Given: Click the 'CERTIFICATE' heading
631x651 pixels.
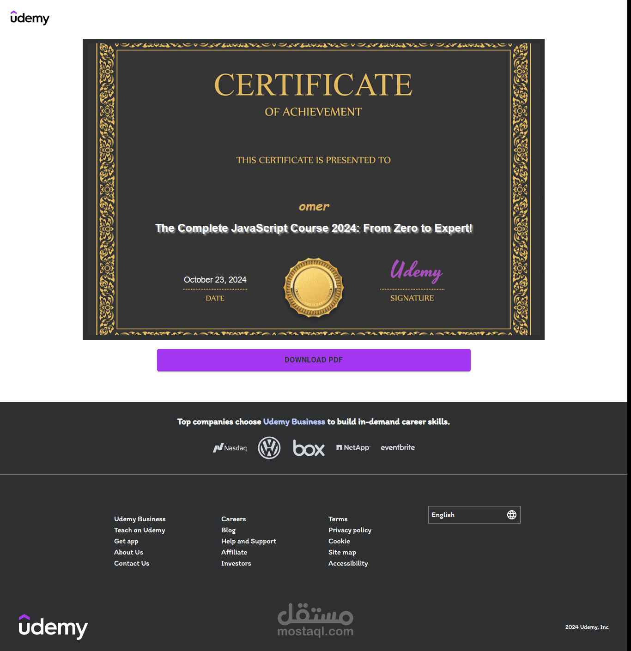Looking at the screenshot, I should pyautogui.click(x=314, y=85).
